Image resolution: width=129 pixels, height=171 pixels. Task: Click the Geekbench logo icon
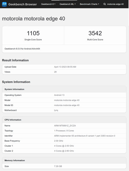click(4, 4)
